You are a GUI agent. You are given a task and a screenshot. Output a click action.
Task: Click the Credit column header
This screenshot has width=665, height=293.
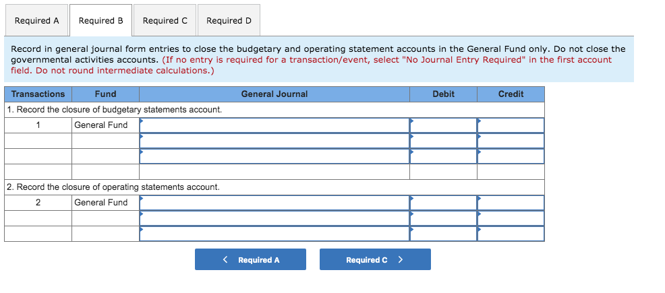point(511,94)
